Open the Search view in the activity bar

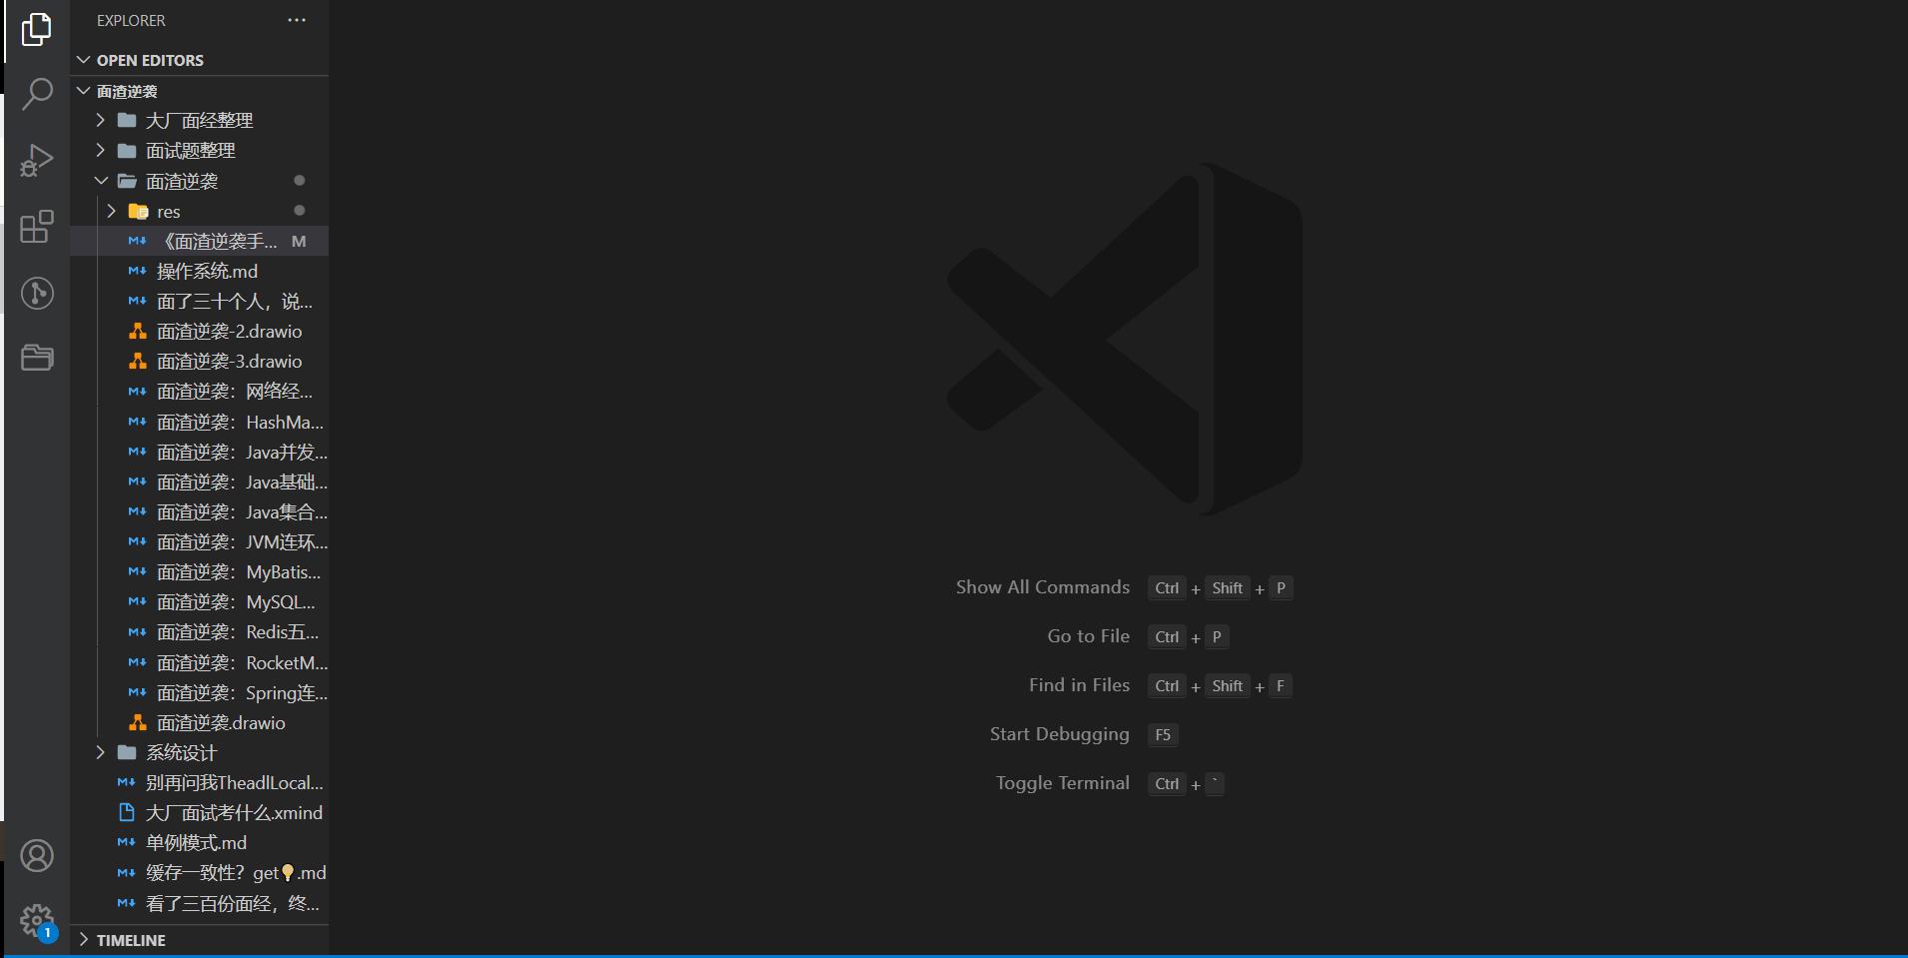(37, 93)
